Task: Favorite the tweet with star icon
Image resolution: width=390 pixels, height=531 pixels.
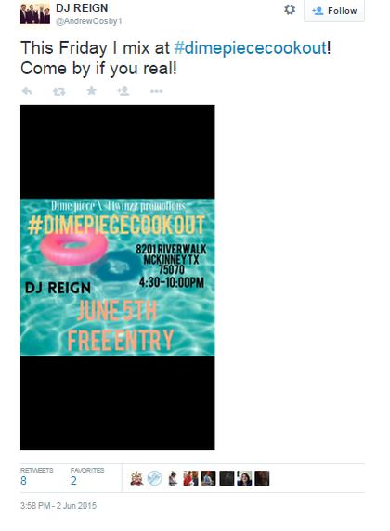Action: coord(92,91)
